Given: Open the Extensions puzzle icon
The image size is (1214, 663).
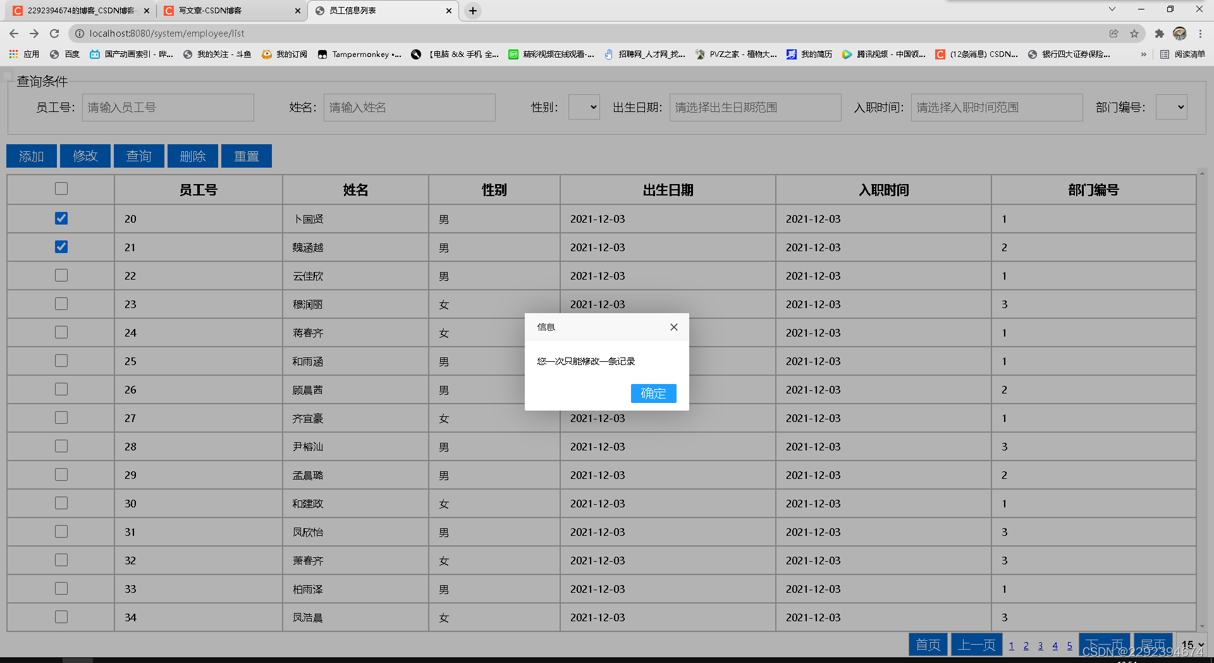Looking at the screenshot, I should 1159,34.
